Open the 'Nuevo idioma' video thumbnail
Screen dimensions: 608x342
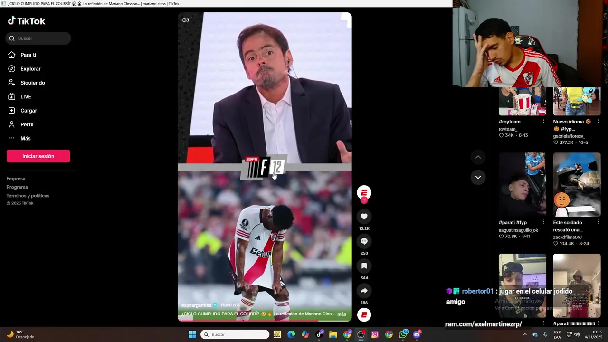tap(577, 101)
